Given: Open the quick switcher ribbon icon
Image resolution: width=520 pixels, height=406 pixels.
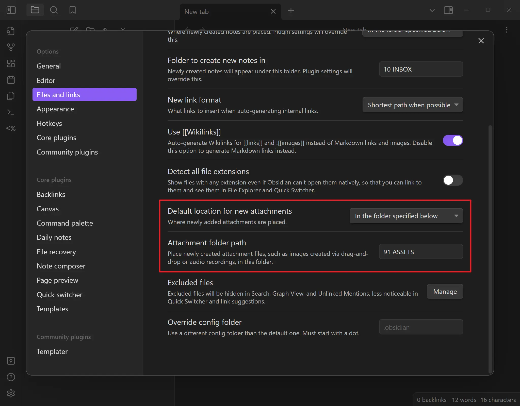Looking at the screenshot, I should [11, 31].
